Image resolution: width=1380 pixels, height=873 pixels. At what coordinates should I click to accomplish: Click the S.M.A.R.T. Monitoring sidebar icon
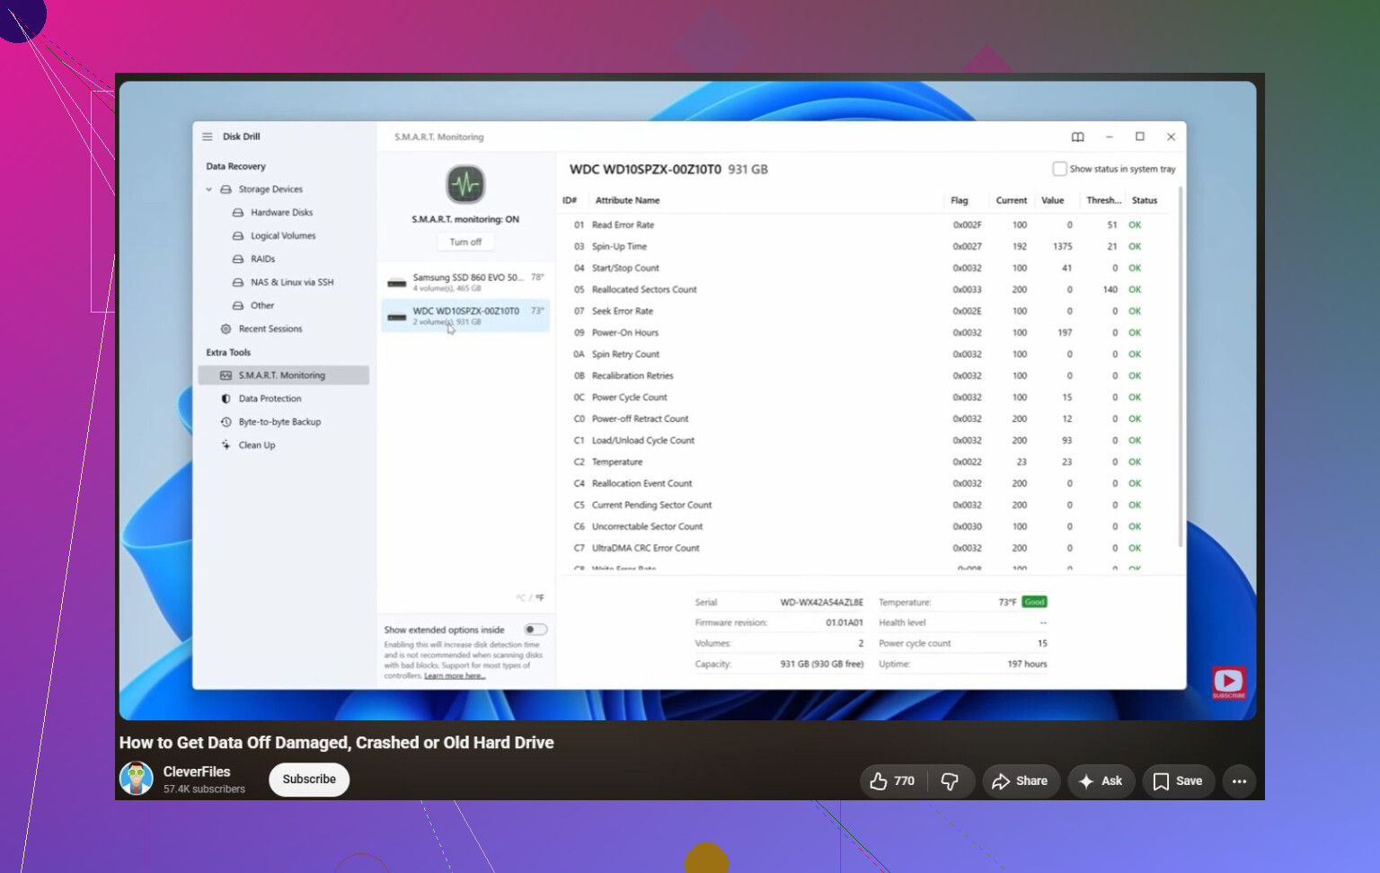226,375
